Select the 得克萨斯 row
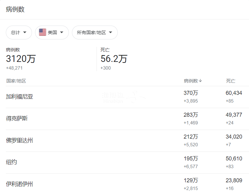Screen dimensions: 249x194 (17, 119)
